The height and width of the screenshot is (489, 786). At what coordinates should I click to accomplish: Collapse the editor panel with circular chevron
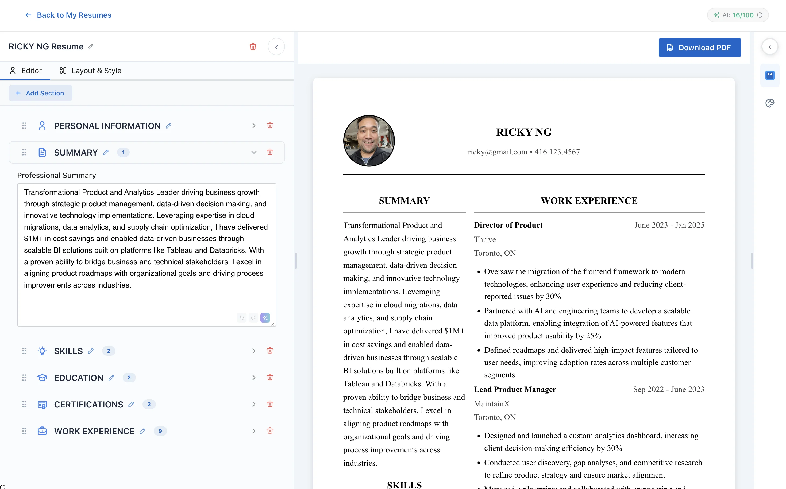coord(276,46)
